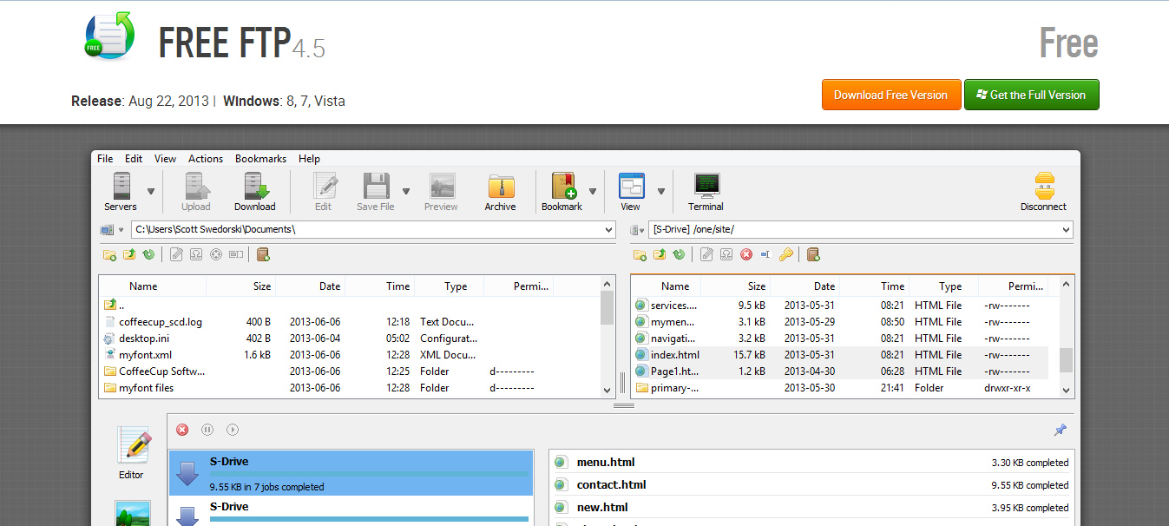
Task: Sort local pane by Name column
Action: [143, 286]
